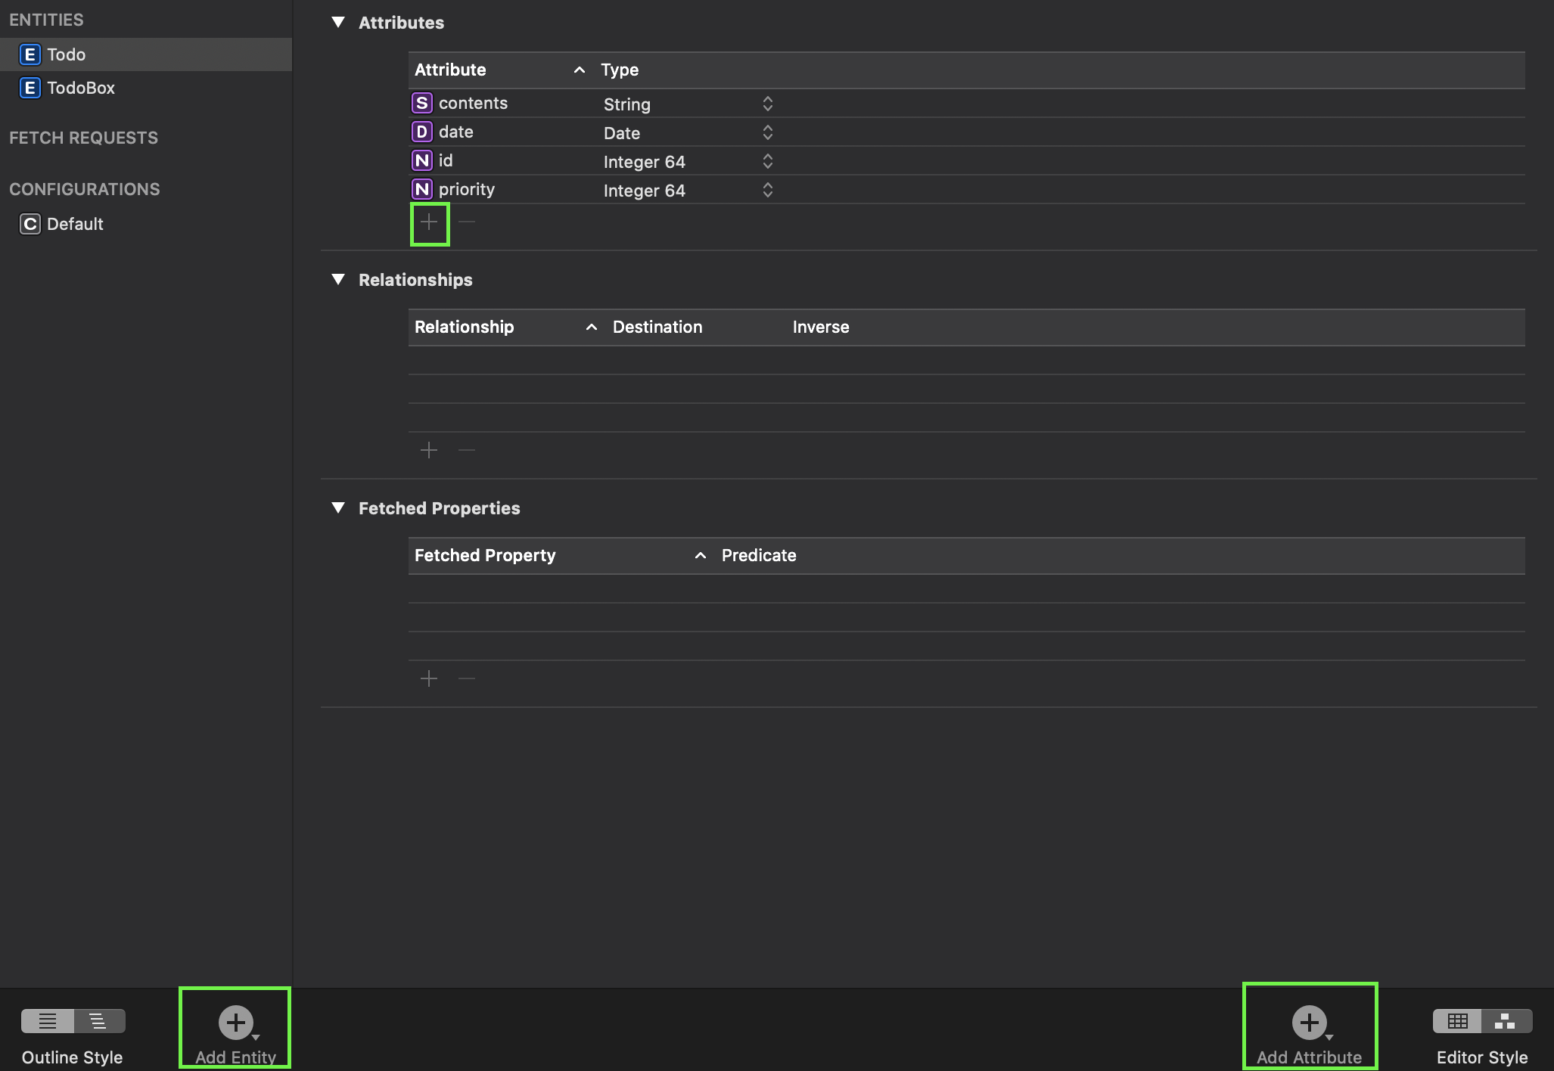Screen dimensions: 1554x1071
Task: Collapse the Fetched Properties section
Action: pos(338,508)
